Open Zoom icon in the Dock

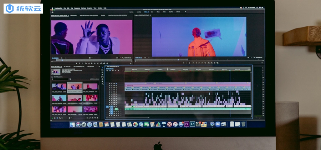tap(218, 124)
